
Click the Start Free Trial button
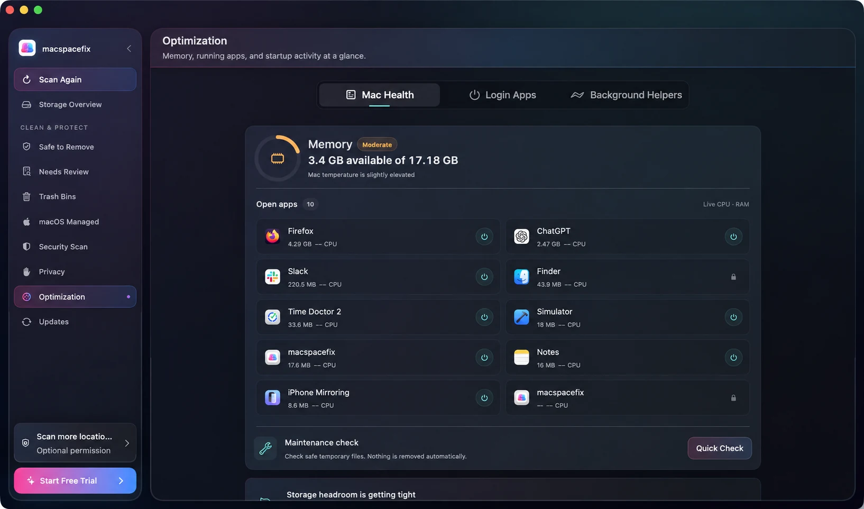click(75, 480)
